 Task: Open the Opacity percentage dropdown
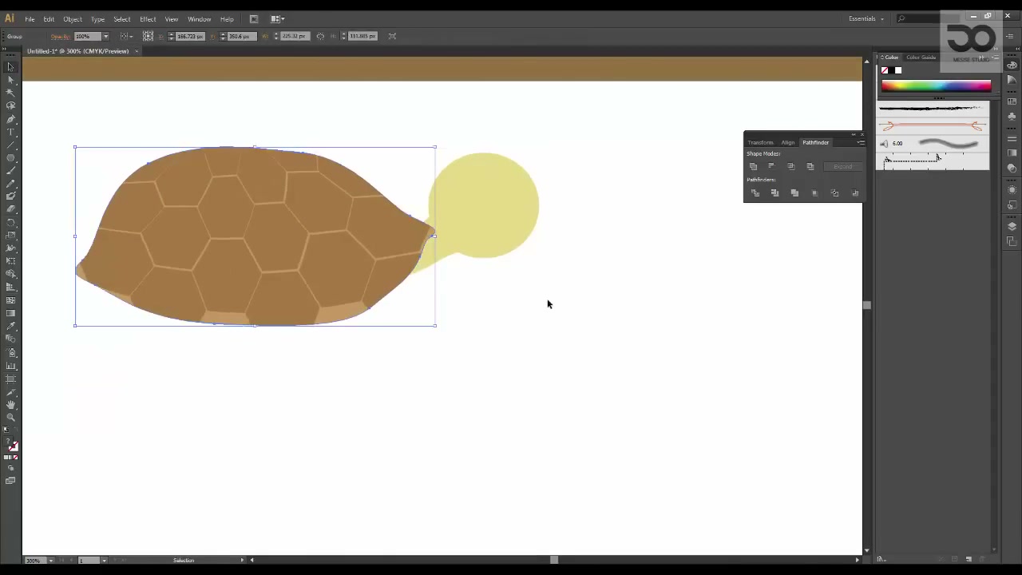[x=105, y=36]
